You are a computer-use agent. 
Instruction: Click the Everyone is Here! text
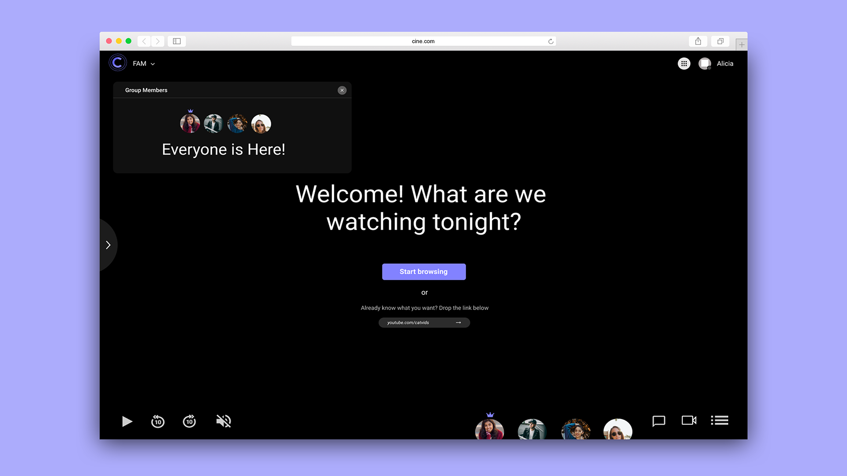224,150
